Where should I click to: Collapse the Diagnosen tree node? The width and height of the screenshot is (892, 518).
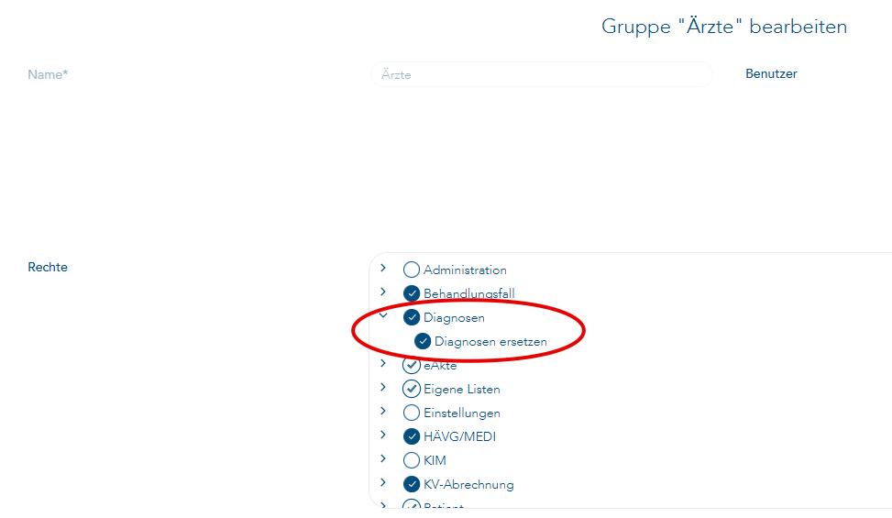(383, 317)
